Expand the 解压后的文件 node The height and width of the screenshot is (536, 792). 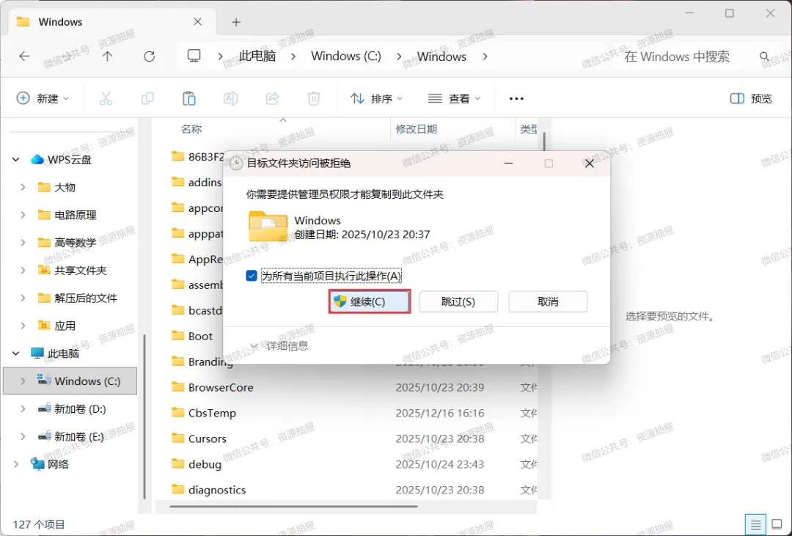click(x=23, y=298)
